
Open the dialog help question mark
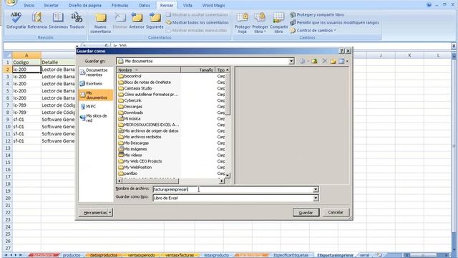(x=342, y=51)
